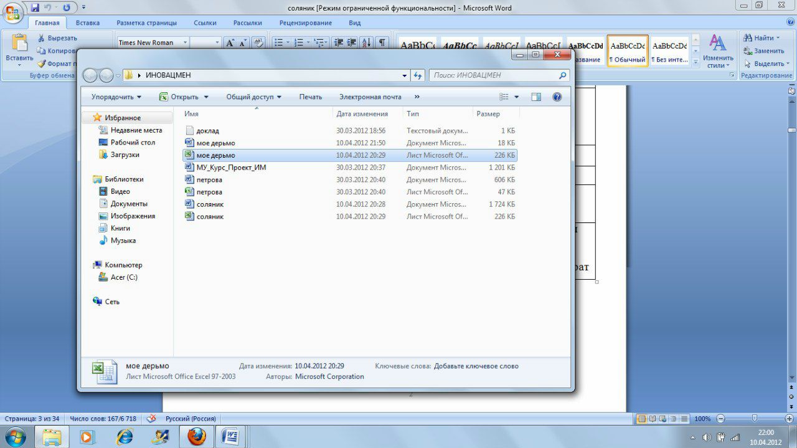Click the refresh icon next to the address bar
Viewport: 797px width, 448px height.
418,75
